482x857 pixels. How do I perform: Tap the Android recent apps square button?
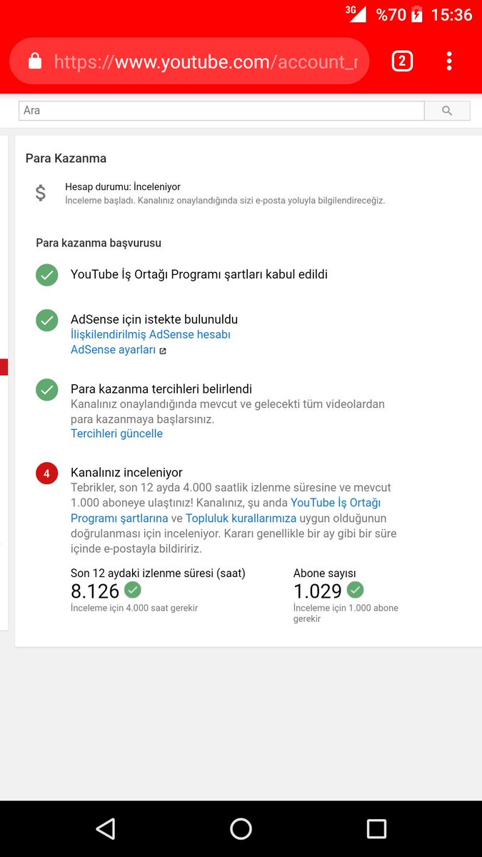click(x=376, y=828)
